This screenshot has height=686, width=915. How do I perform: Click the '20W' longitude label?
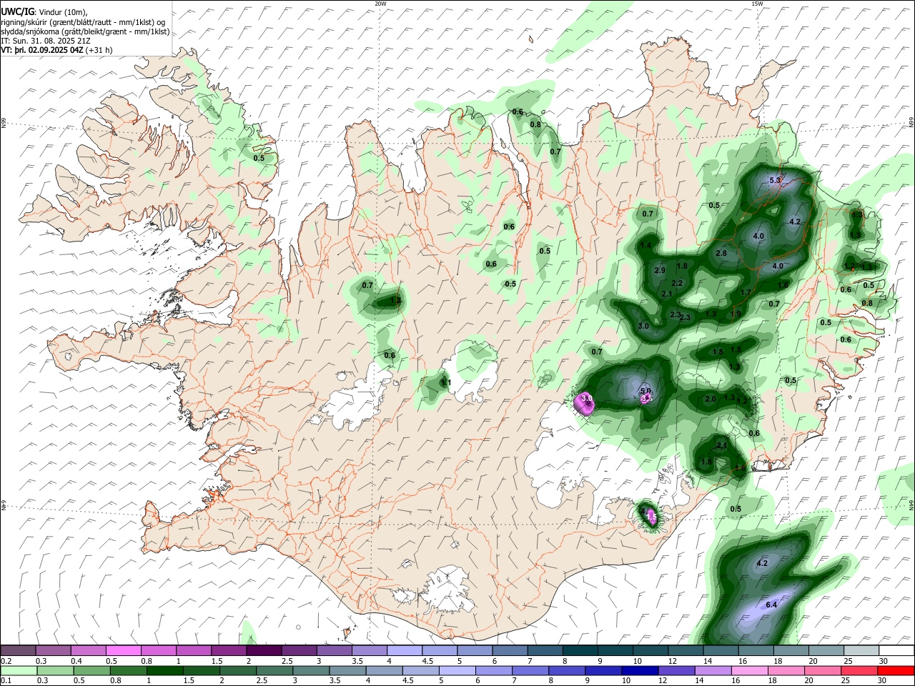380,3
